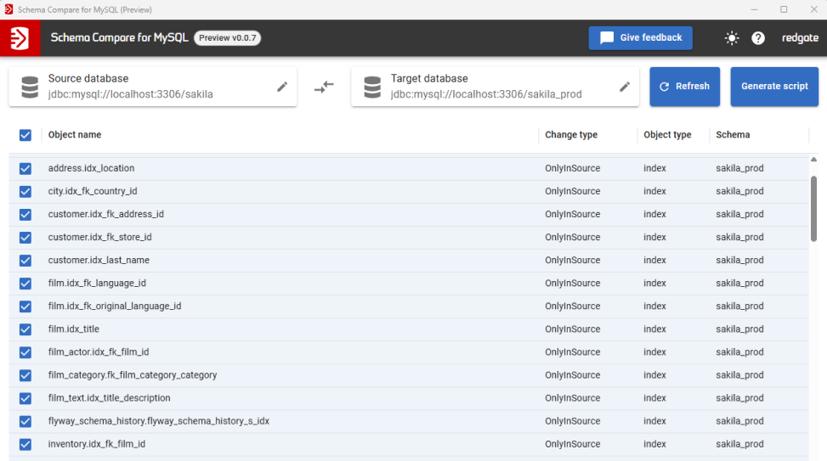
Task: Select city.idx_fk_country_id object name
Action: pos(93,191)
